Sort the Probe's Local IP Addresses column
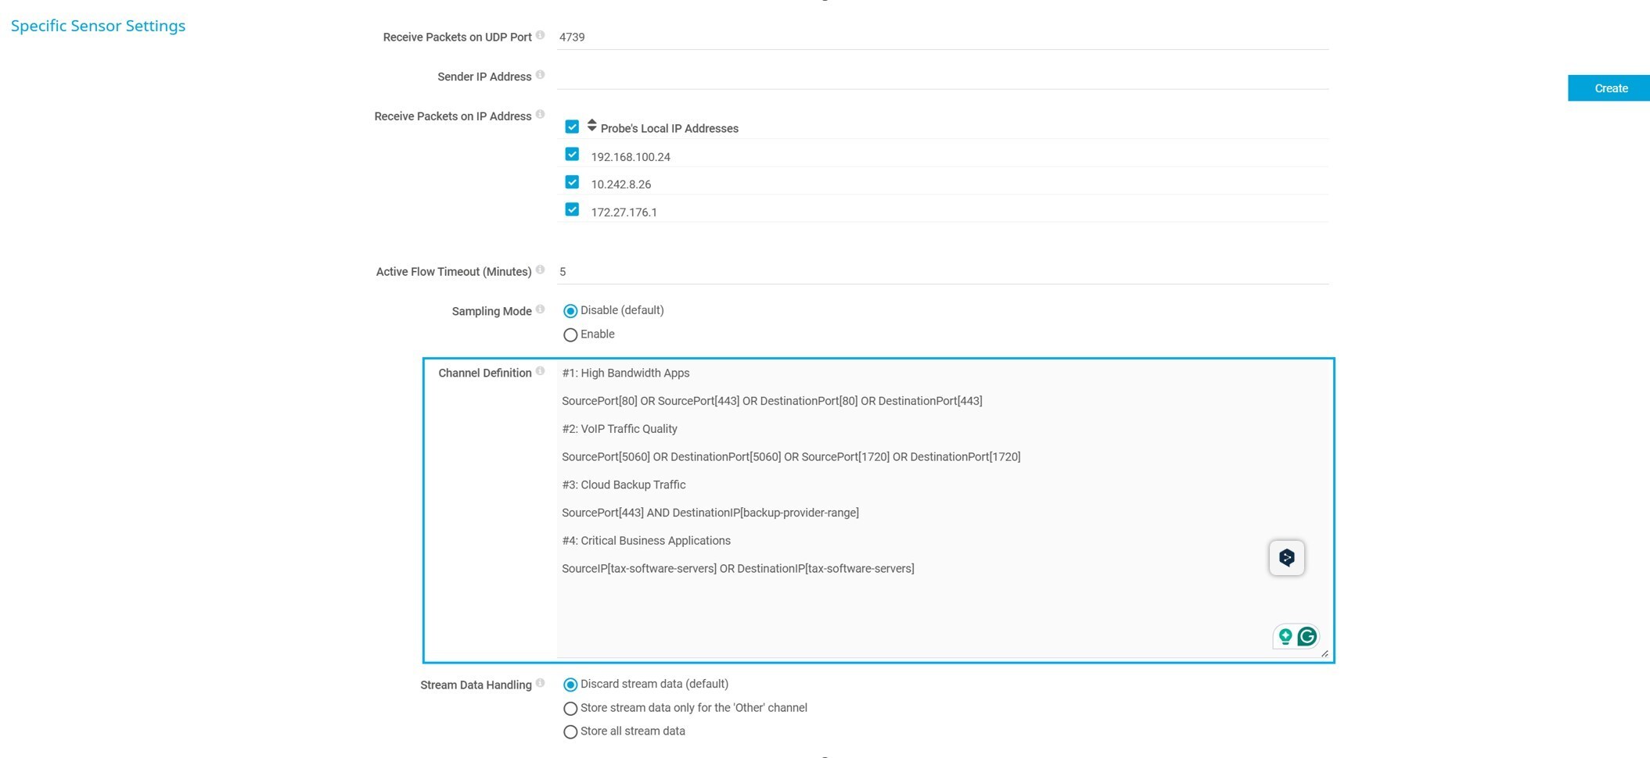Viewport: 1650px width, 758px height. point(592,125)
